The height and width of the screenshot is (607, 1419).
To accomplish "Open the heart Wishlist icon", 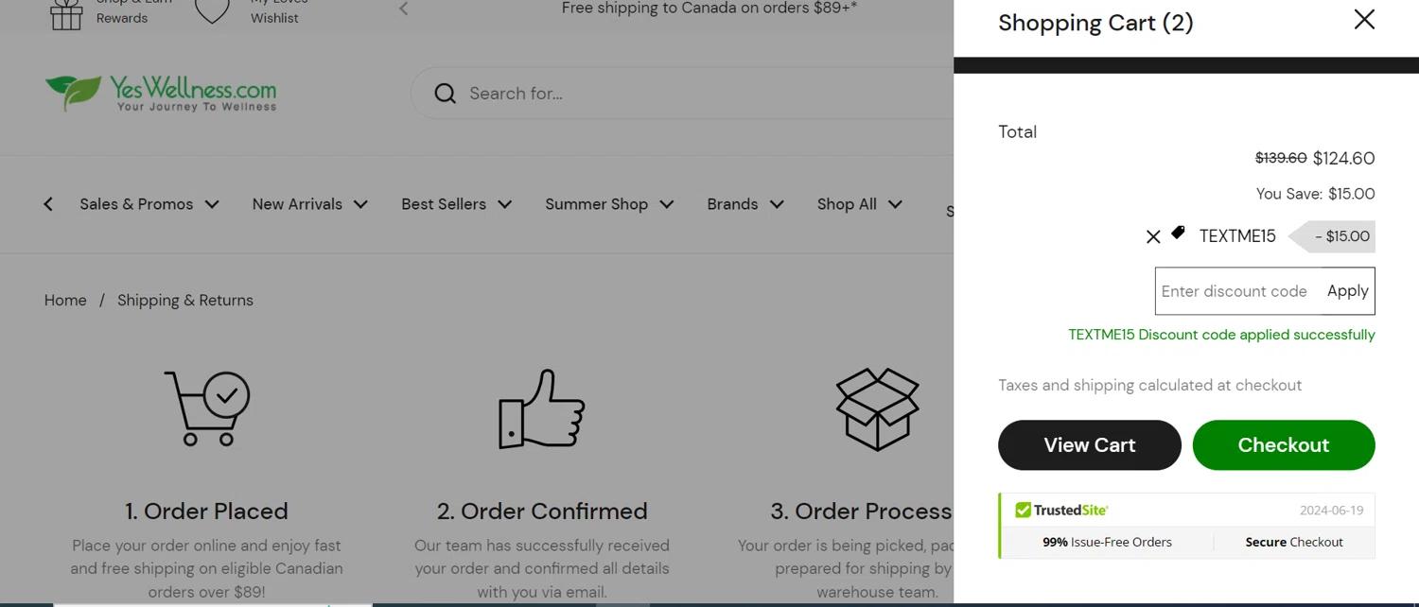I will tap(212, 12).
